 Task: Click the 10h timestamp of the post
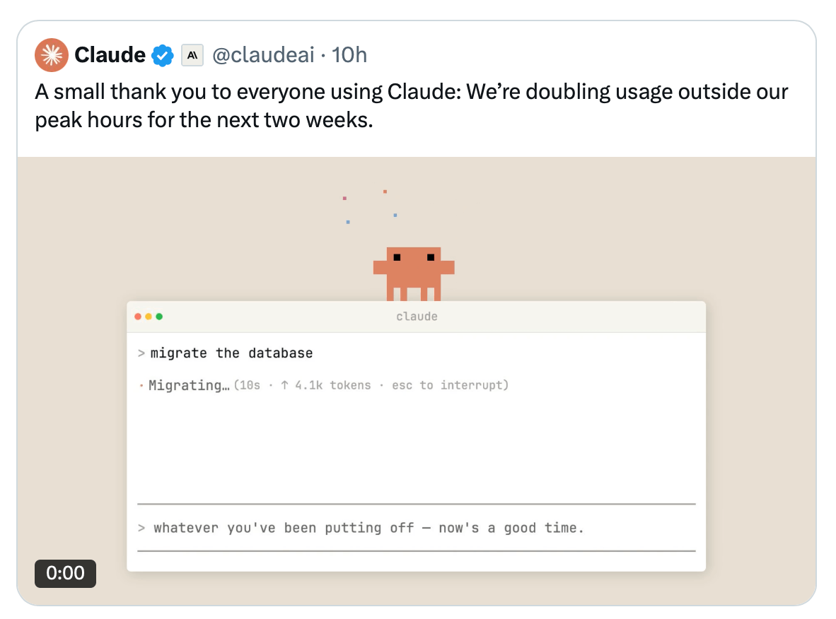click(349, 55)
